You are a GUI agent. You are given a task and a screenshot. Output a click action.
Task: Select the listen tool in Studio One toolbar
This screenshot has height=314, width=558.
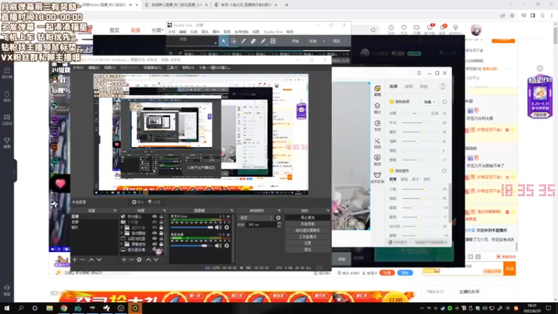point(273,41)
